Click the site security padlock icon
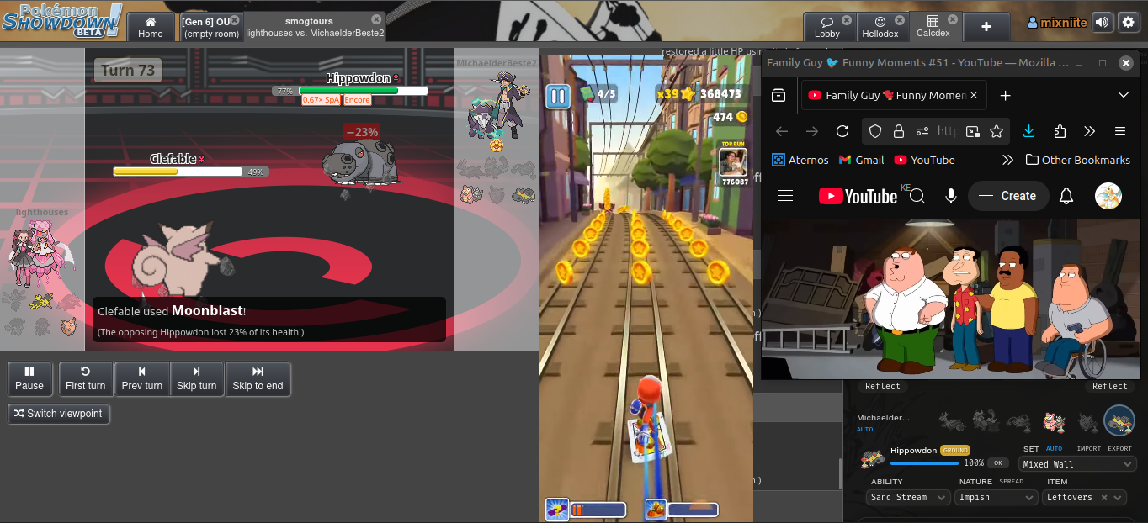The image size is (1148, 523). click(899, 131)
